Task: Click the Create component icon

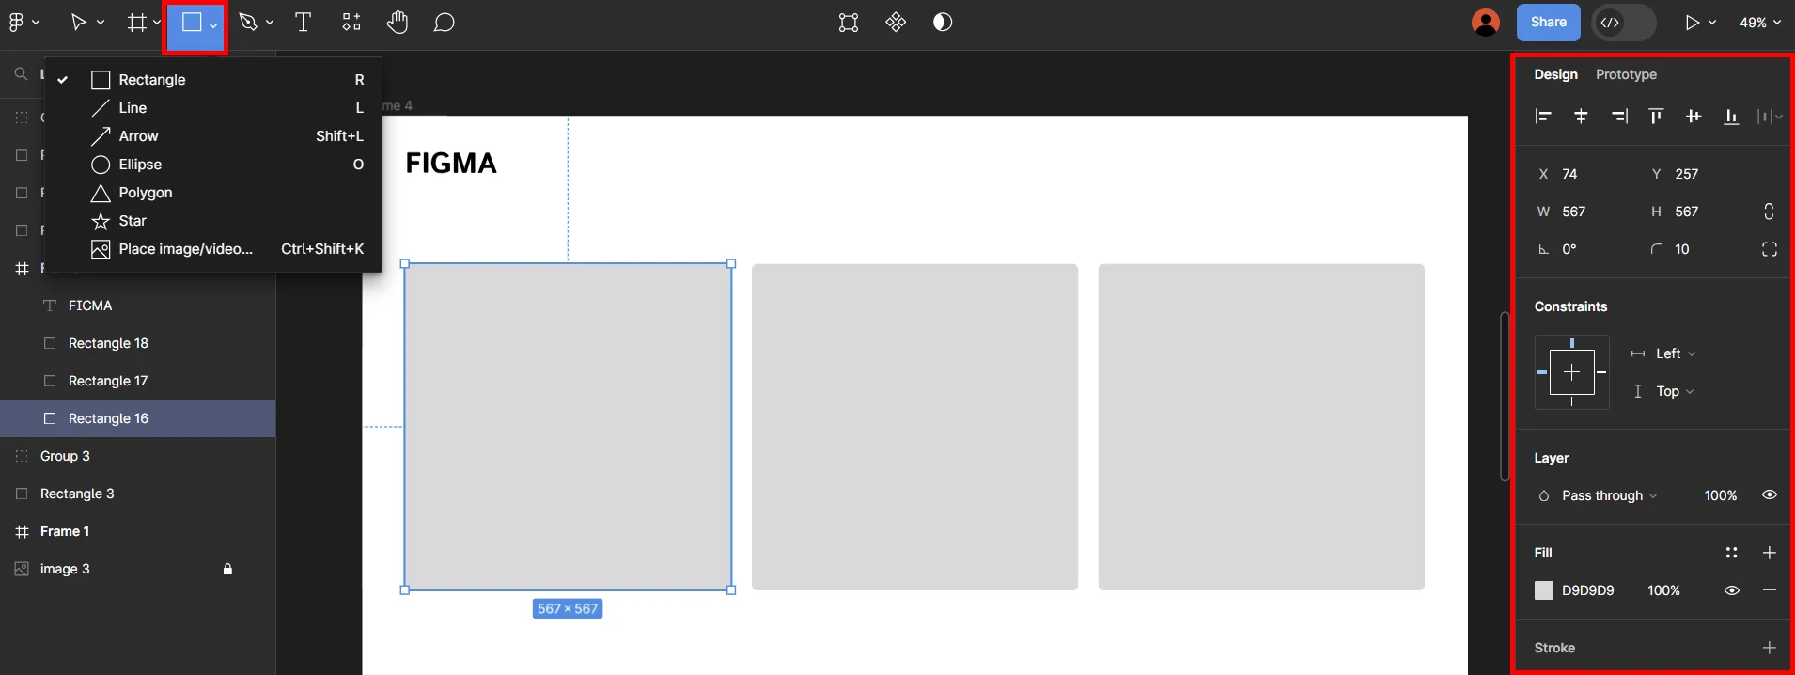Action: pyautogui.click(x=896, y=23)
